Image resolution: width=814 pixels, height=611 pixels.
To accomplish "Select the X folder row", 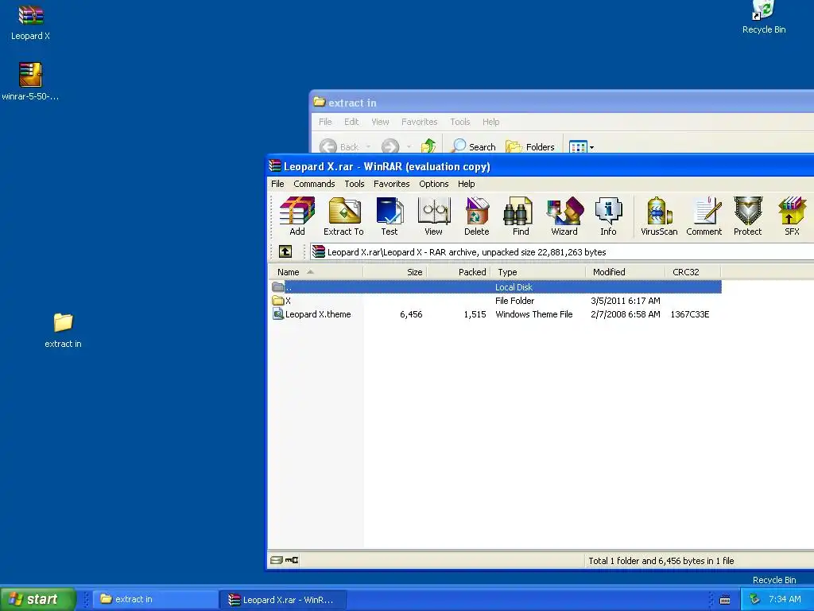I will 496,301.
